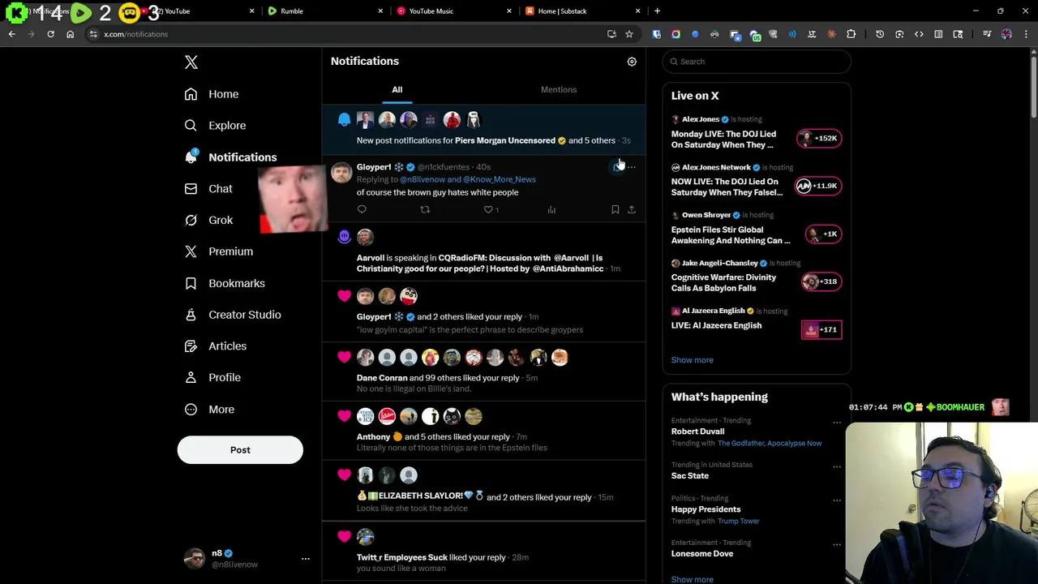Go to browser home page
The width and height of the screenshot is (1038, 584).
pyautogui.click(x=71, y=34)
